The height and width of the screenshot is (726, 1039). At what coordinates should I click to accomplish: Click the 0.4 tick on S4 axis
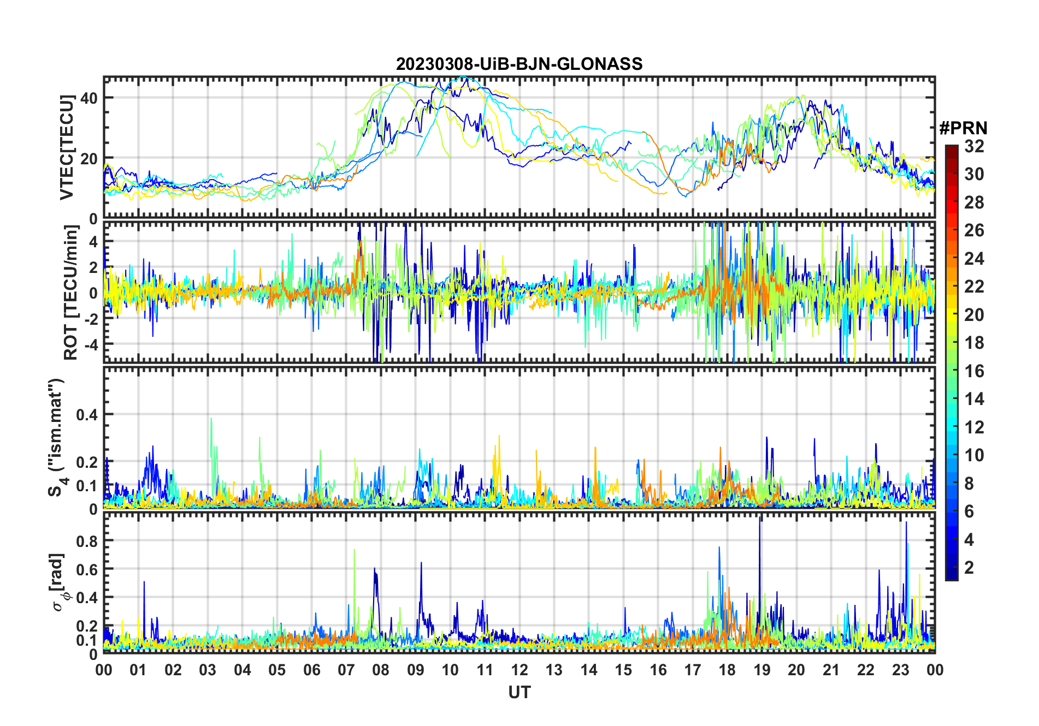click(x=87, y=415)
